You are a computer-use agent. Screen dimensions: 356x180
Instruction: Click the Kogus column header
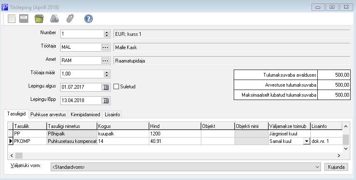123,126
